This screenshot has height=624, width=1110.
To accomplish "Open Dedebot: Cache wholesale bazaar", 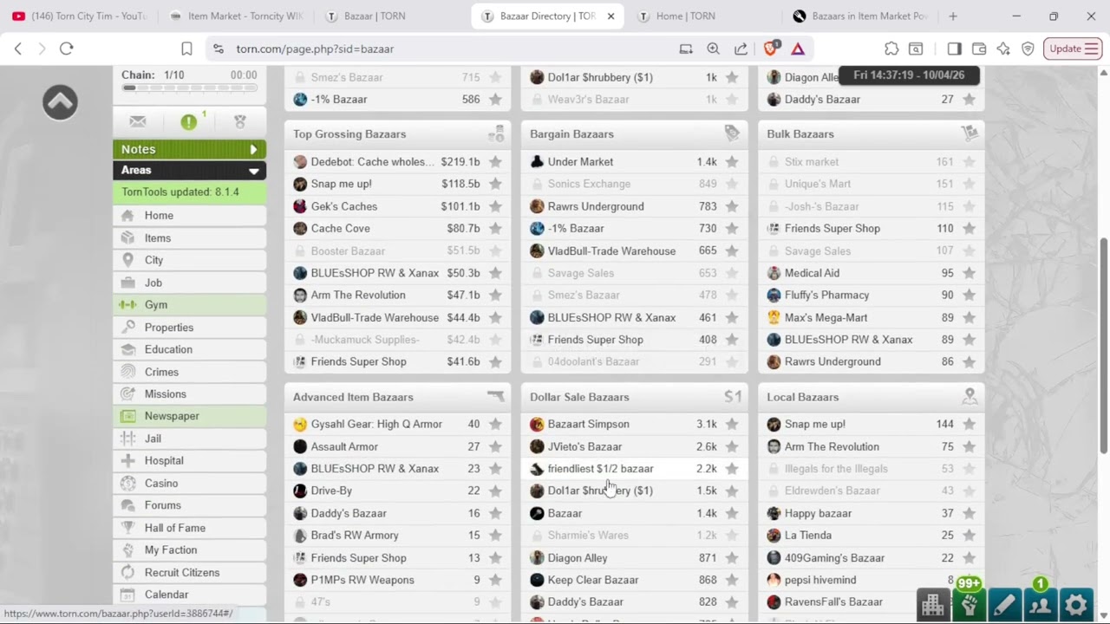I will (x=373, y=161).
